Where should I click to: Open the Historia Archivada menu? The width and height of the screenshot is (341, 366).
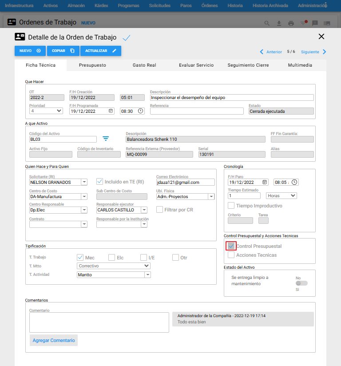pos(270,6)
